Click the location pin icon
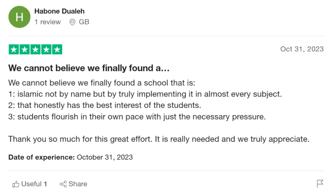Image resolution: width=333 pixels, height=194 pixels. tap(72, 22)
